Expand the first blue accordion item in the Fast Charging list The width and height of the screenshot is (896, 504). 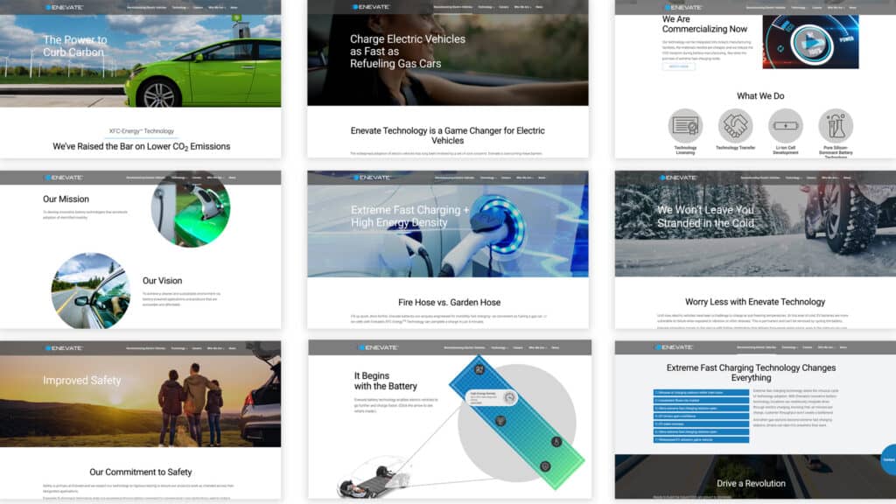click(x=701, y=393)
